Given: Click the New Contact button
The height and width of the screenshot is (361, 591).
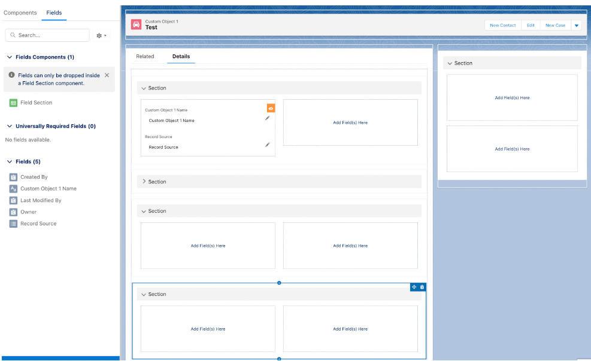Looking at the screenshot, I should (x=503, y=25).
